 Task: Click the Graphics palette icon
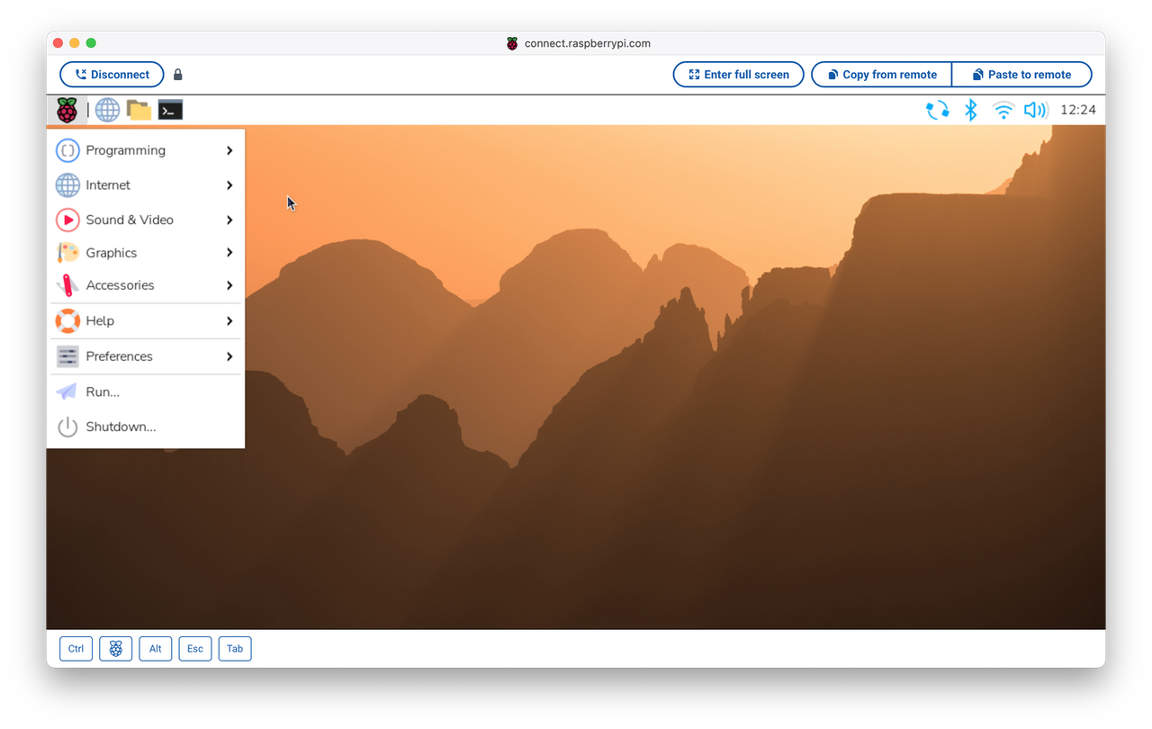[67, 253]
